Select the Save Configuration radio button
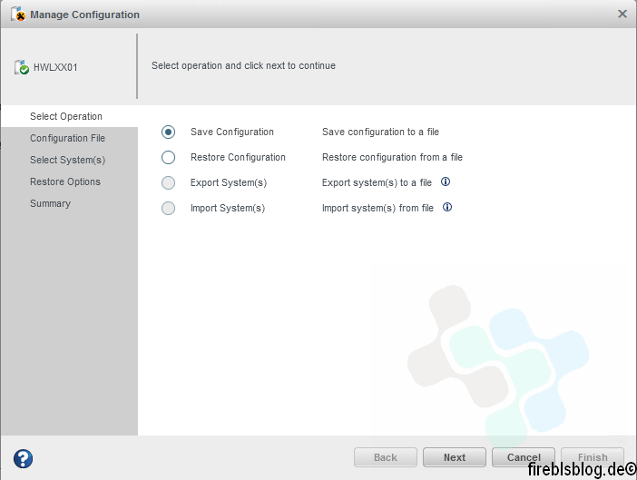The height and width of the screenshot is (480, 637). point(168,132)
